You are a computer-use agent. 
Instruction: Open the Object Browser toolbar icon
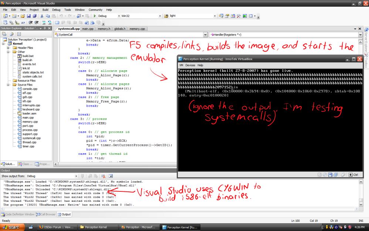pyautogui.click(x=233, y=16)
